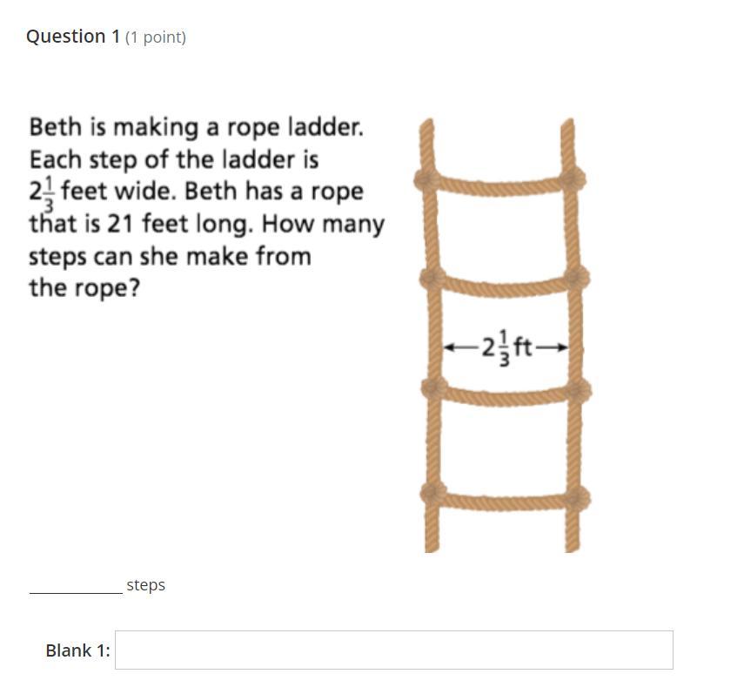
Task: Click the left-pointing width arrow
Action: coord(462,348)
